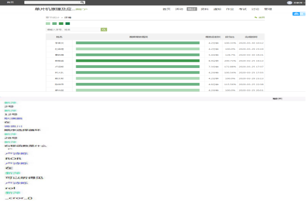Open the username dropdown in top-right corner
Screen dimensions: 306x201
point(299,3)
